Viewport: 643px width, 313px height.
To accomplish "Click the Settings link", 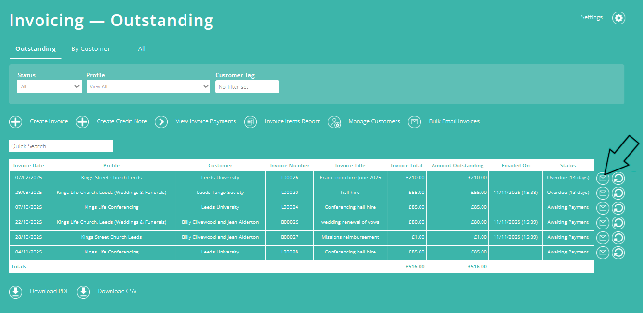I will tap(592, 17).
